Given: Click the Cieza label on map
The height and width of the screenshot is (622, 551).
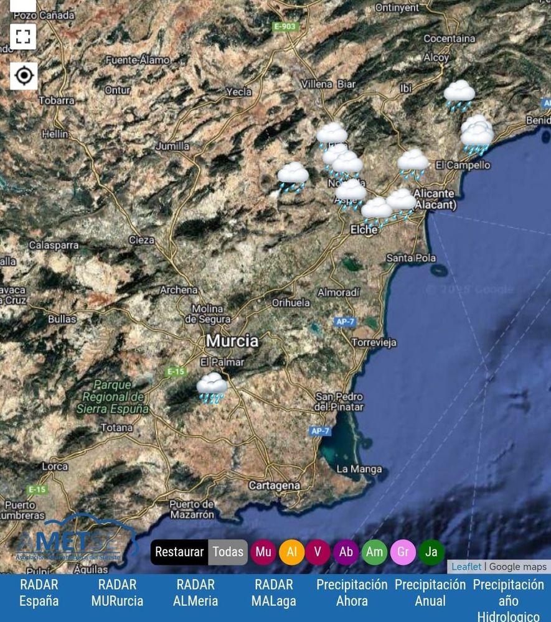Looking at the screenshot, I should (141, 240).
